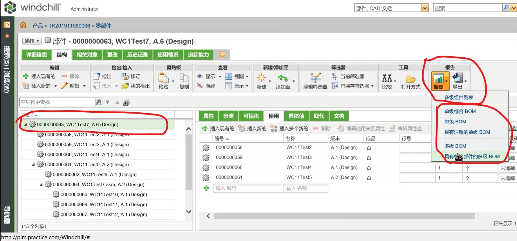Click 插入新的 in usage toolbar
Viewport: 517px width, 241px height.
252,128
